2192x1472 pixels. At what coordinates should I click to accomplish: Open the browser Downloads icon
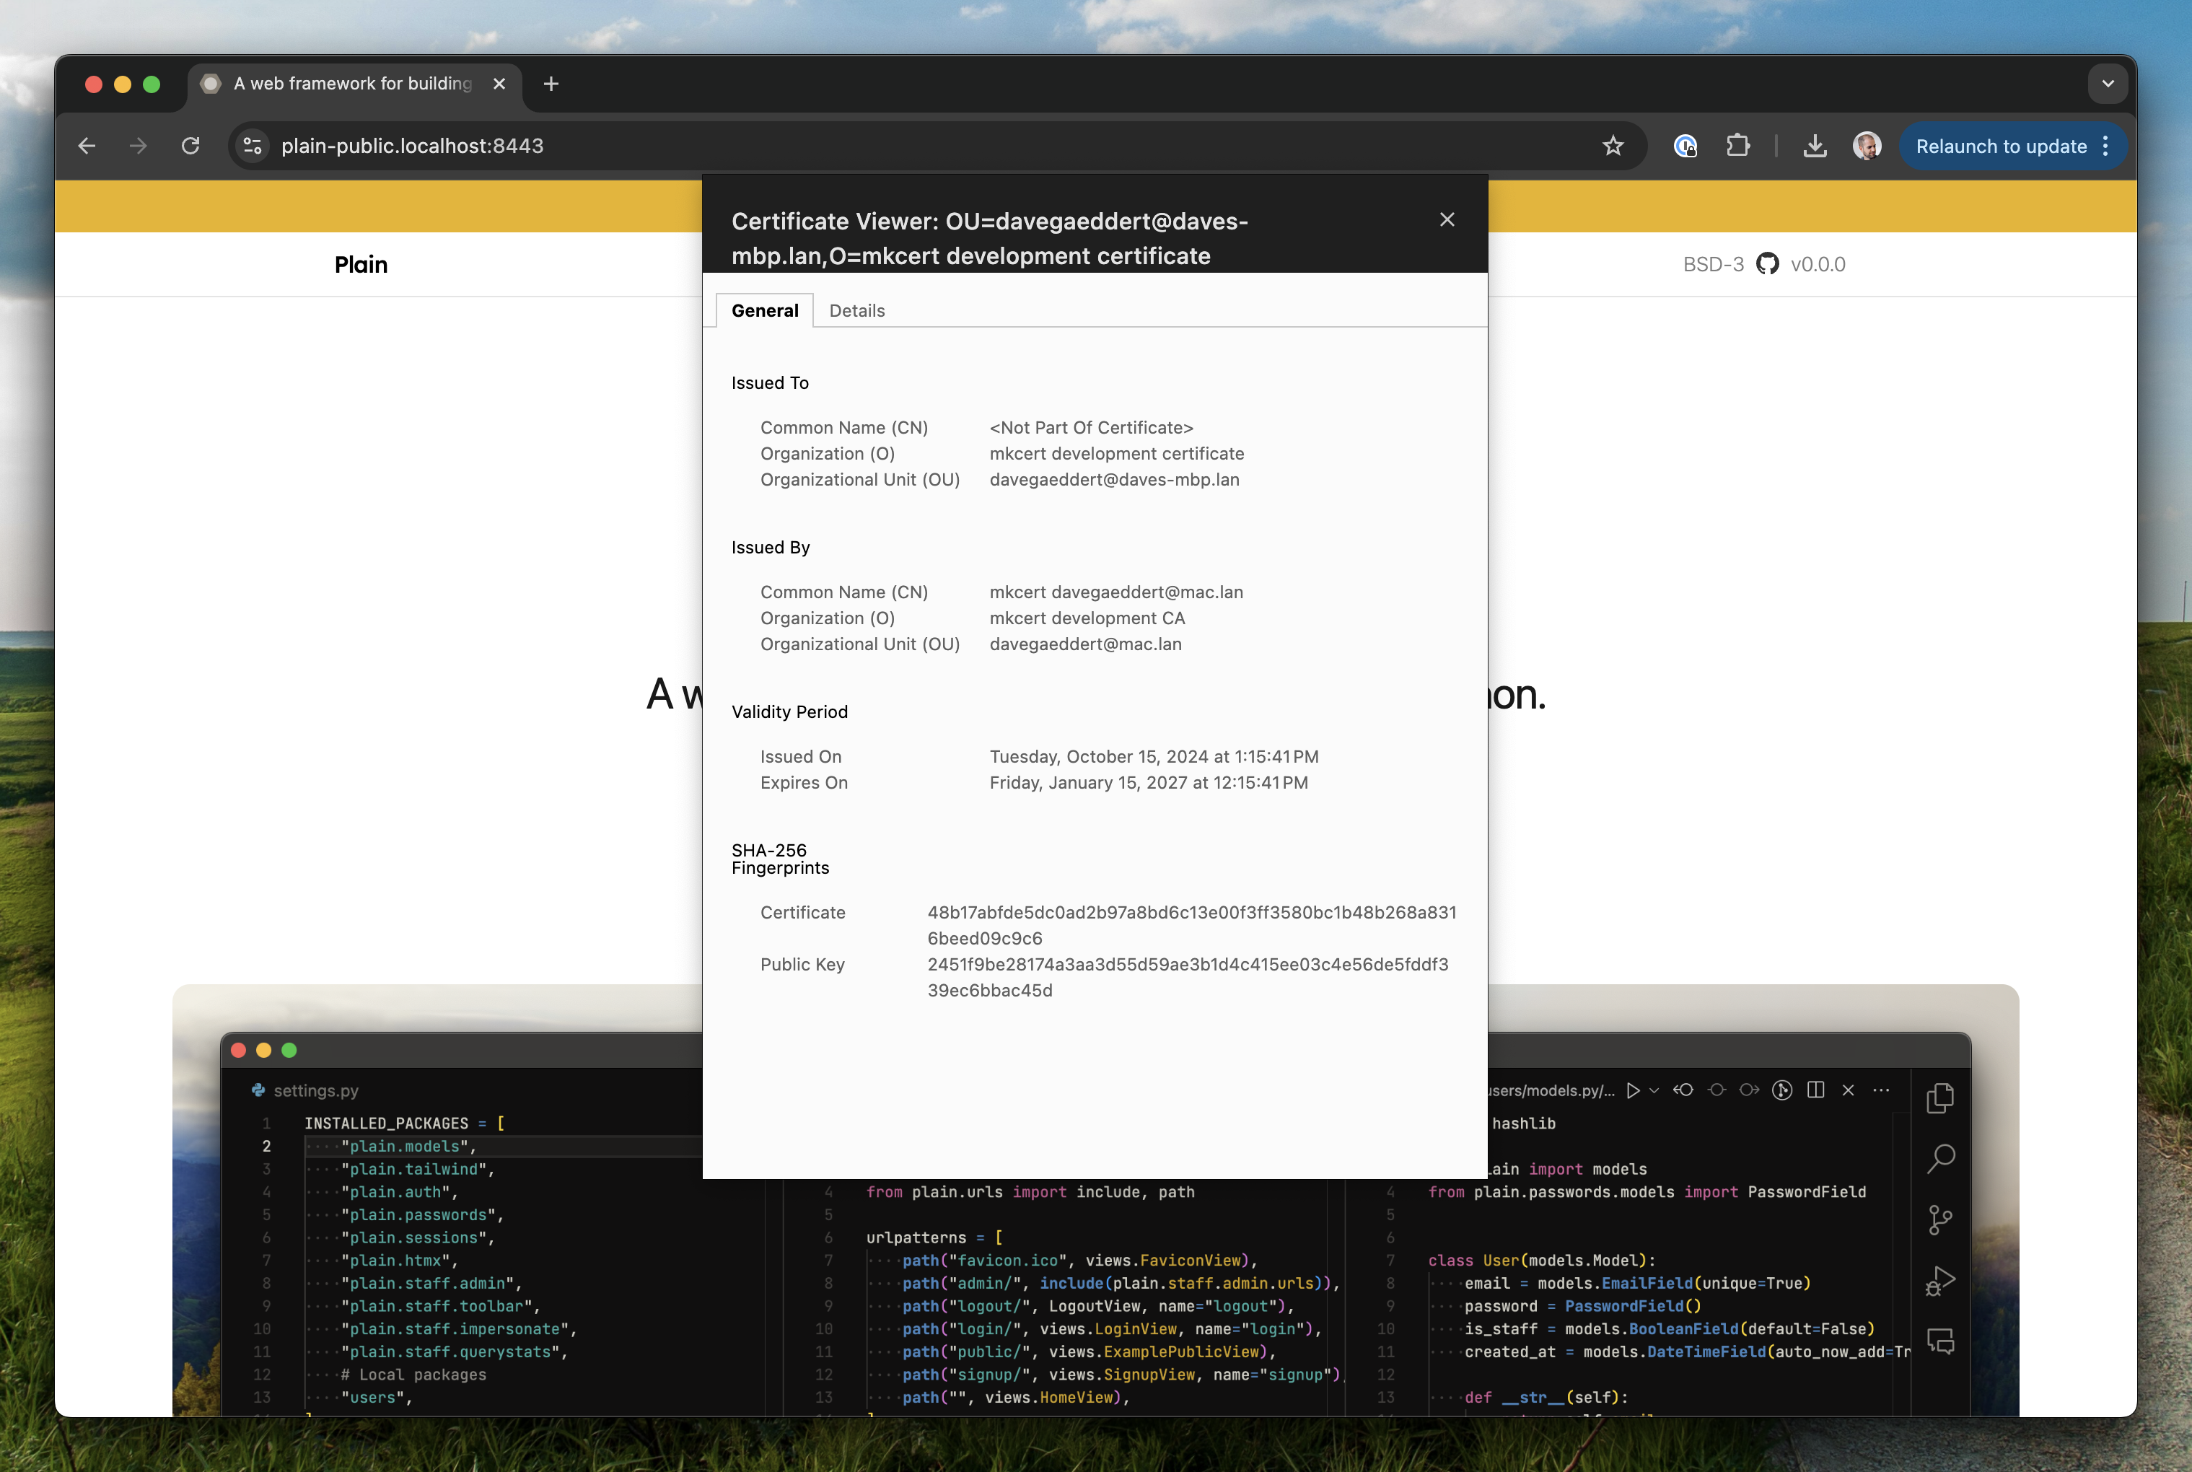(x=1814, y=146)
